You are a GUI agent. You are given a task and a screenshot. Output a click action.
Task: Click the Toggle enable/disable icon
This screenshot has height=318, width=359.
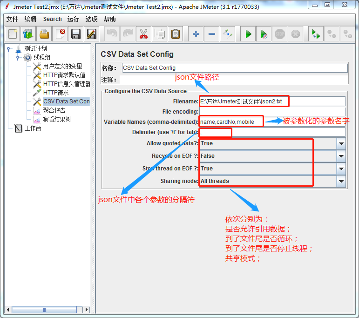227,34
